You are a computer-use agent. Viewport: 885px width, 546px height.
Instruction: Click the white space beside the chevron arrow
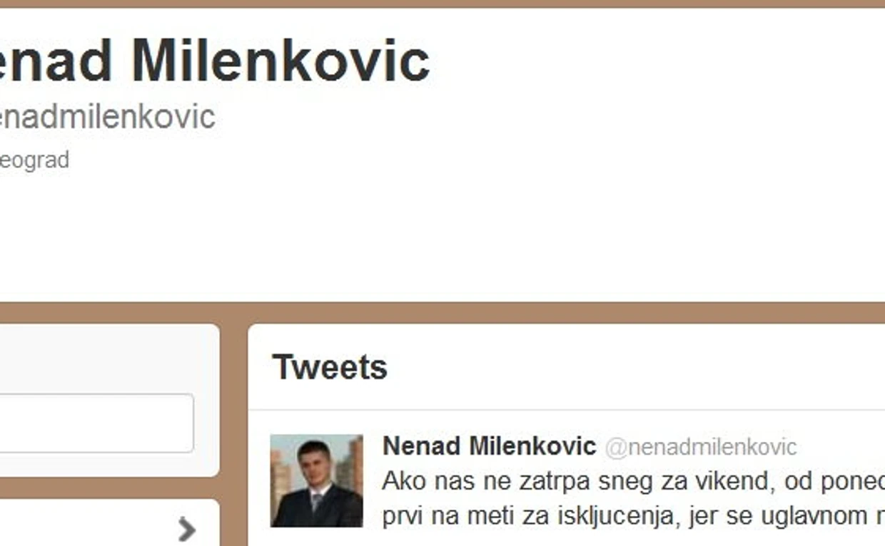86,527
